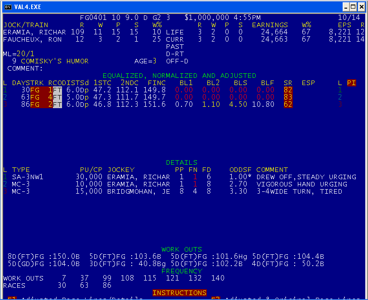Click the PAST record row label
The height and width of the screenshot is (300, 368).
[175, 47]
